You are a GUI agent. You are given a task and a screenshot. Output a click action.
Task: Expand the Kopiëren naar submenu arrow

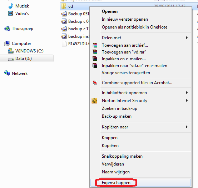pos(187,127)
